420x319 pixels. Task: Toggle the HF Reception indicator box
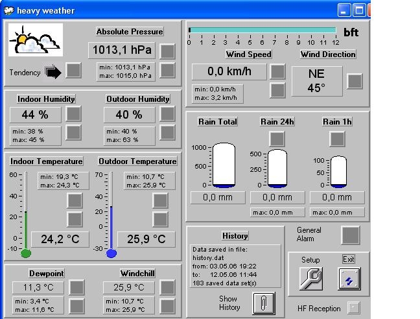354,308
